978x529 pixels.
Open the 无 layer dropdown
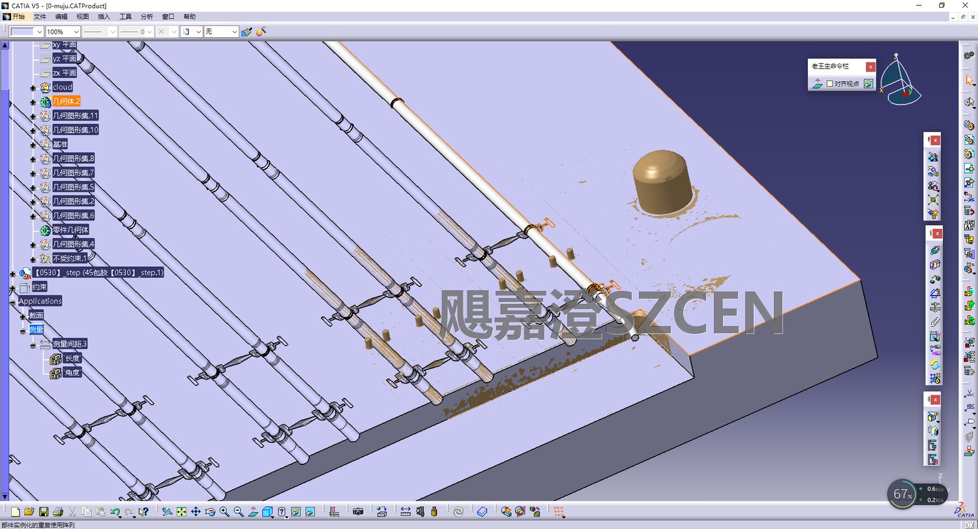point(234,31)
